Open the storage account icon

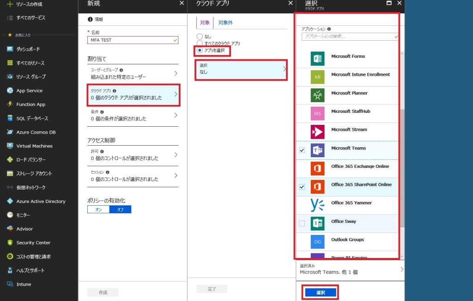(x=10, y=173)
